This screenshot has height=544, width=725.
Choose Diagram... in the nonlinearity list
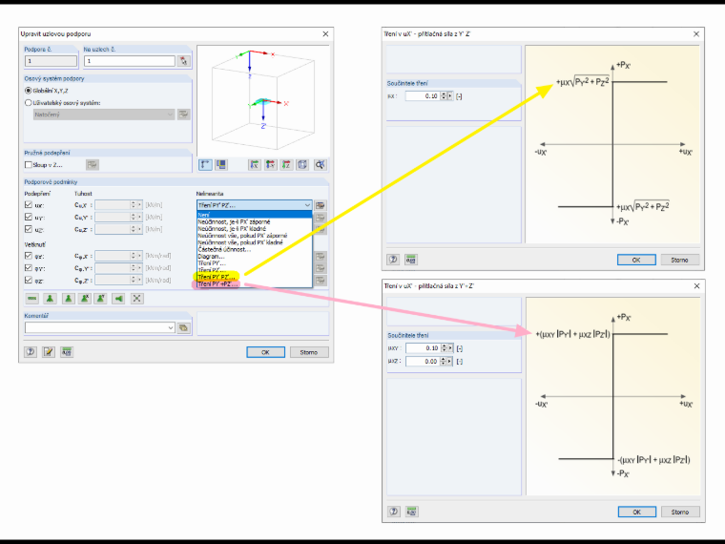click(x=255, y=257)
